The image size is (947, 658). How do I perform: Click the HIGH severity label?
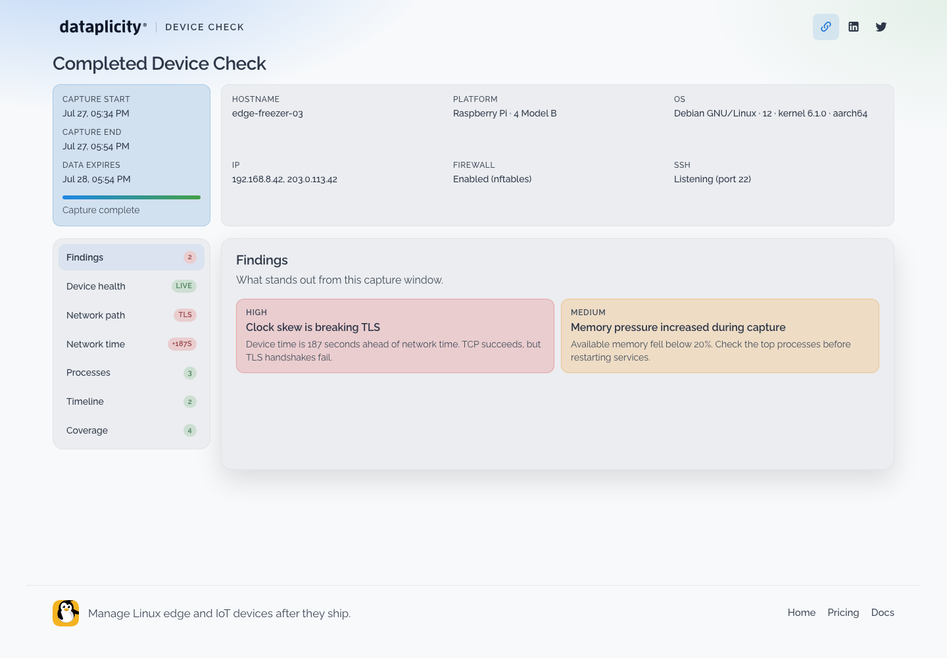(256, 313)
